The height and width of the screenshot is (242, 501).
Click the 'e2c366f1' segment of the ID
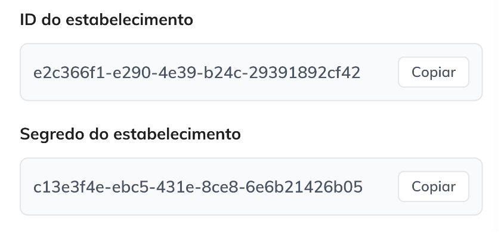[69, 73]
